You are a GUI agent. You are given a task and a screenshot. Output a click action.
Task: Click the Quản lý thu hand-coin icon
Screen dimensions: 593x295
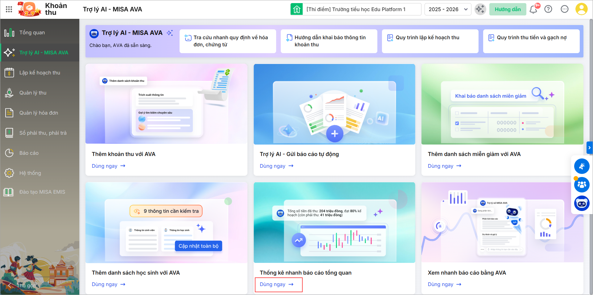(x=9, y=93)
